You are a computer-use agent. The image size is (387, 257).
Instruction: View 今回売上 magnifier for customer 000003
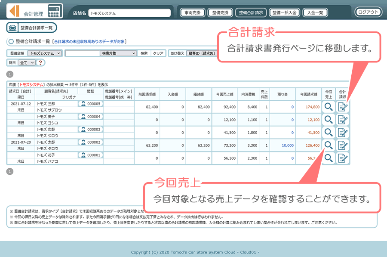click(x=329, y=133)
